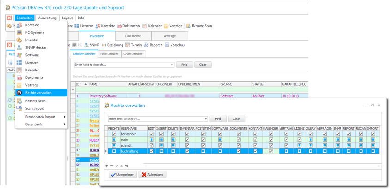
Task: Expand the Report dropdown arrow
Action: (161, 45)
